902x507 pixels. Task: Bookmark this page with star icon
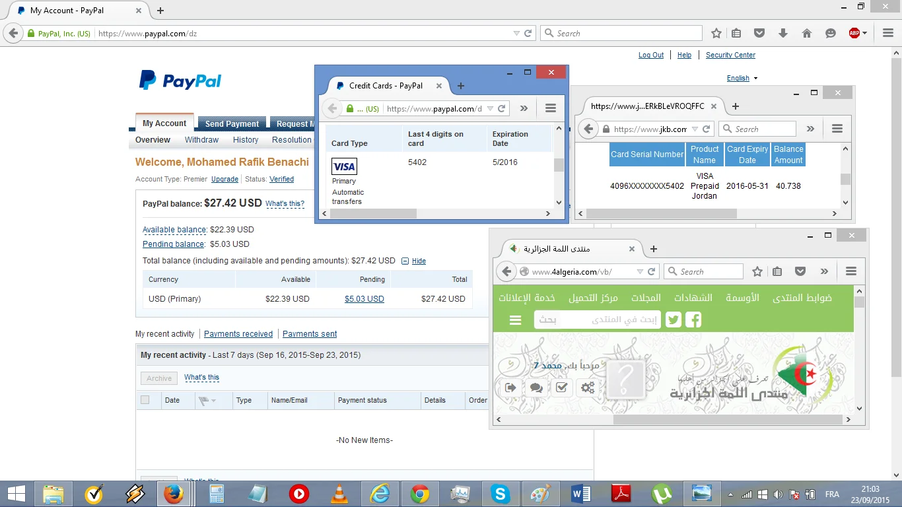pos(716,33)
